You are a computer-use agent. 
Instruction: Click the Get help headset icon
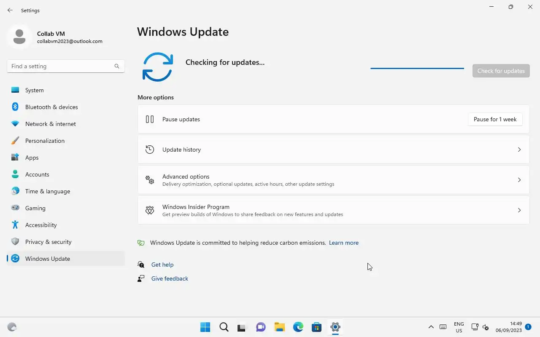pos(141,265)
